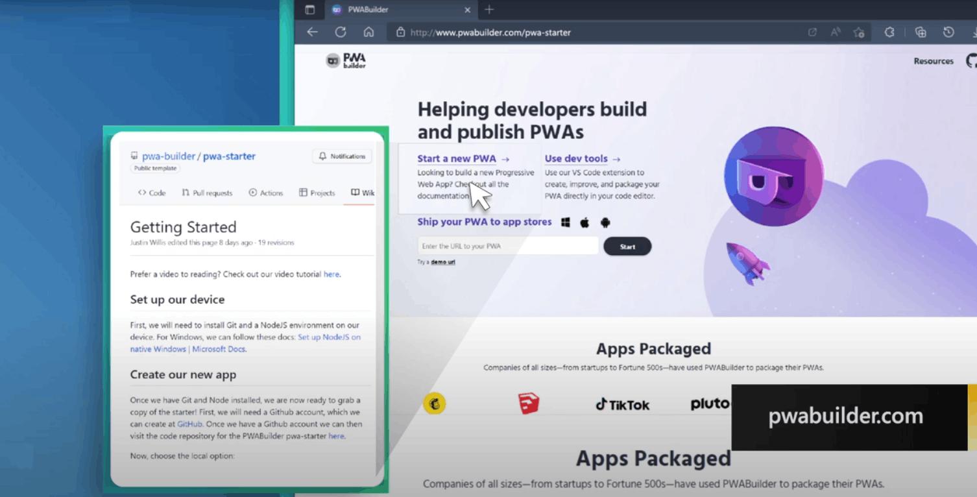Click the browser back arrow
Image resolution: width=977 pixels, height=497 pixels.
(313, 32)
